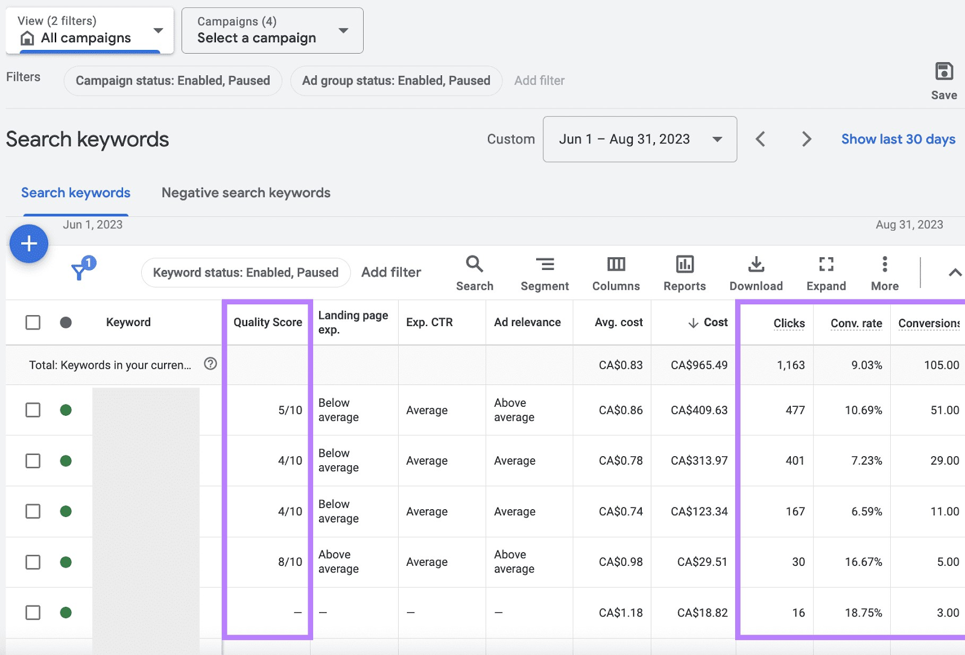Open the View filters dropdown
Image resolution: width=965 pixels, height=655 pixels.
click(x=89, y=30)
